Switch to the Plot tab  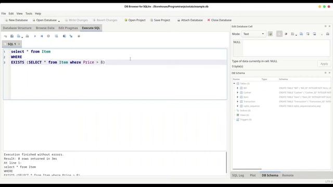(253, 176)
